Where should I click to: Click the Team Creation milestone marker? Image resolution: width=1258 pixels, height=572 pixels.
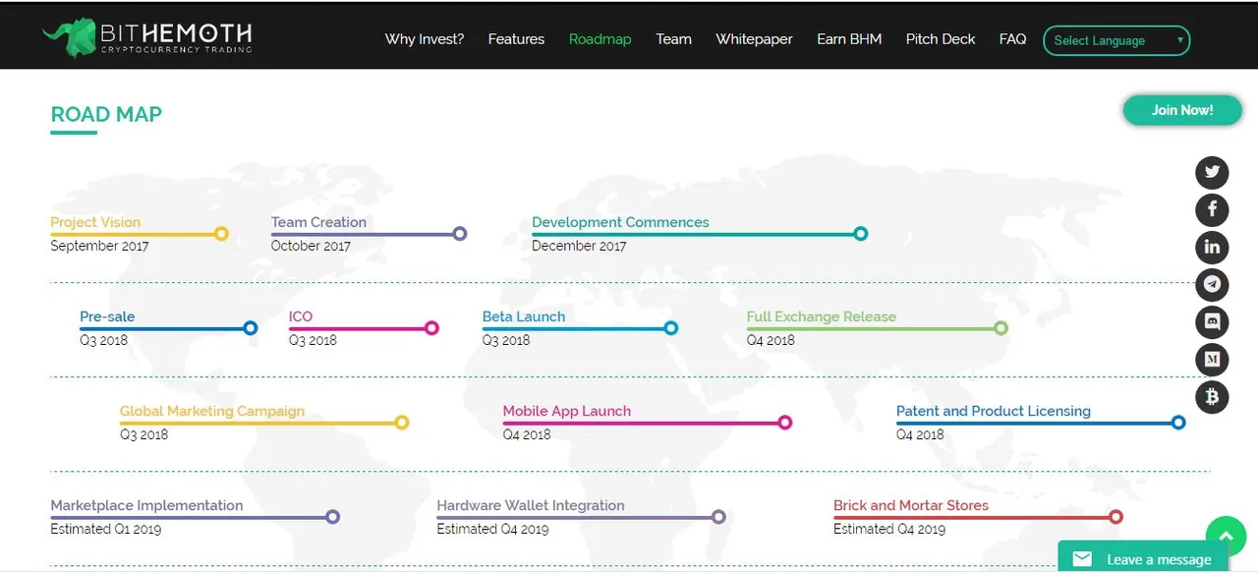point(460,234)
